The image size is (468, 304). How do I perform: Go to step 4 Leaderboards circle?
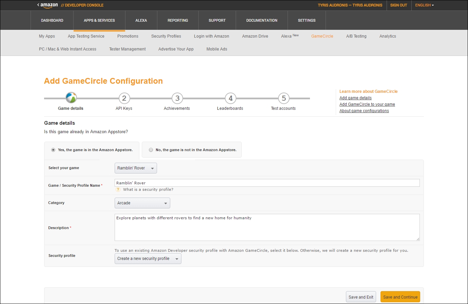click(231, 98)
